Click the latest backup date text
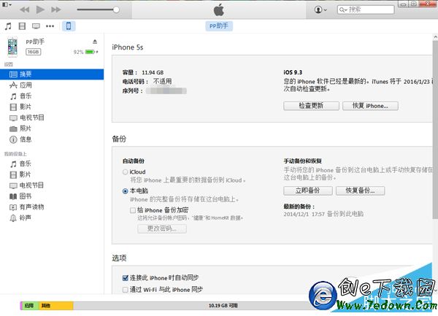 323,214
